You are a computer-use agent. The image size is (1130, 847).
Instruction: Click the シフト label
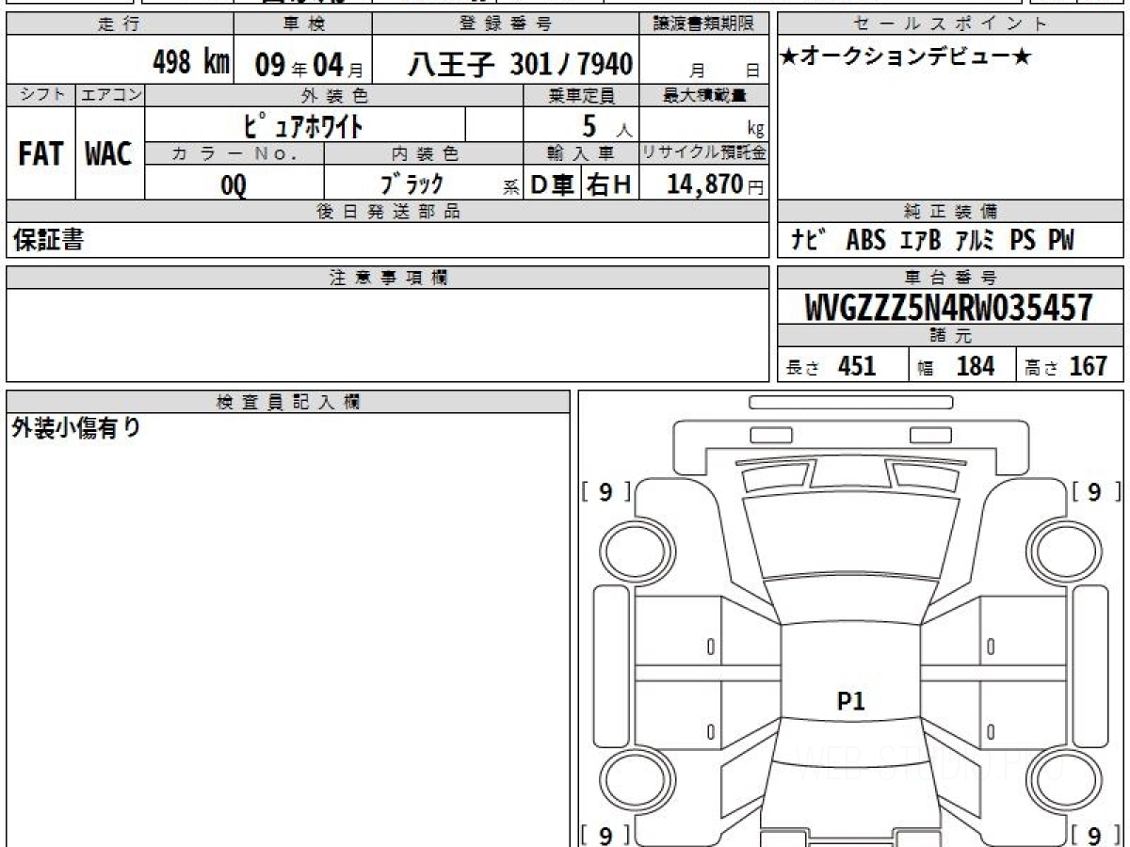pyautogui.click(x=40, y=95)
